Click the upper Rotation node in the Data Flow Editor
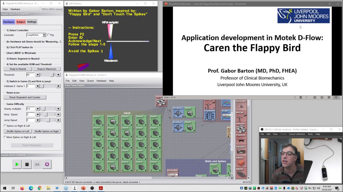343x192 pixels. point(178,112)
